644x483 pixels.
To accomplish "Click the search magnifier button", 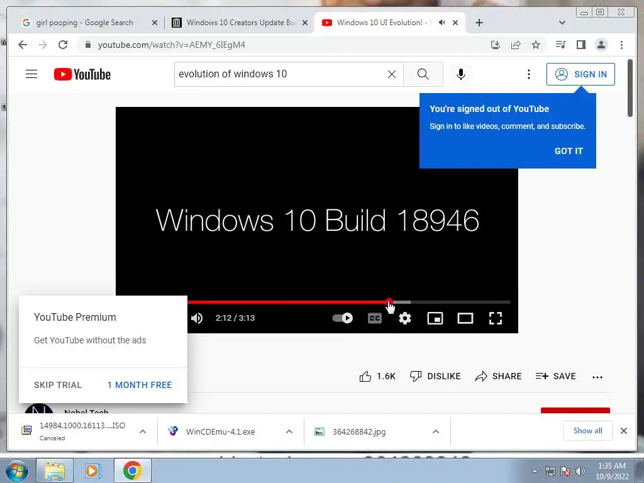I will point(423,74).
